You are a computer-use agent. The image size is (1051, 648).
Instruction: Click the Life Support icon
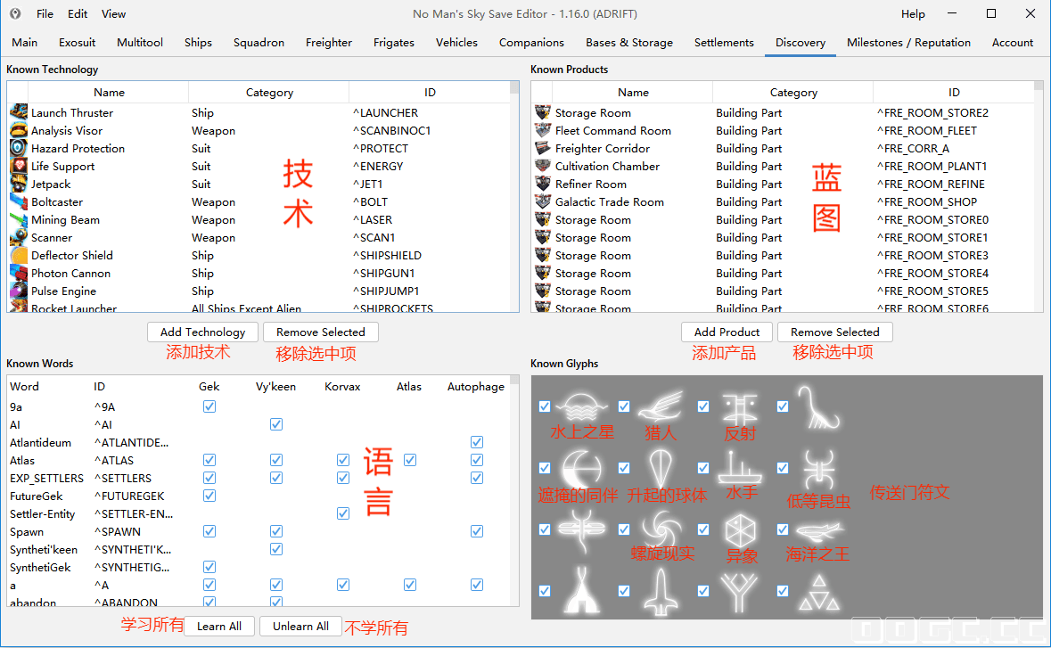coord(19,166)
